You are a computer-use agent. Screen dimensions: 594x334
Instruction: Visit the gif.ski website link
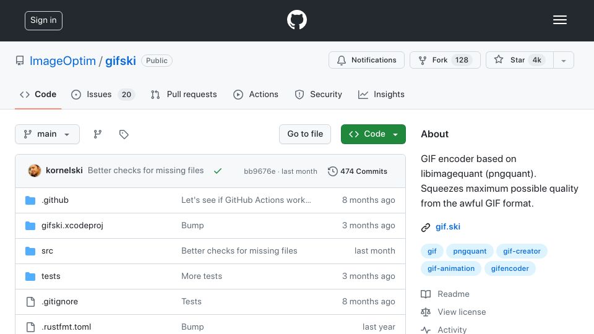point(448,226)
